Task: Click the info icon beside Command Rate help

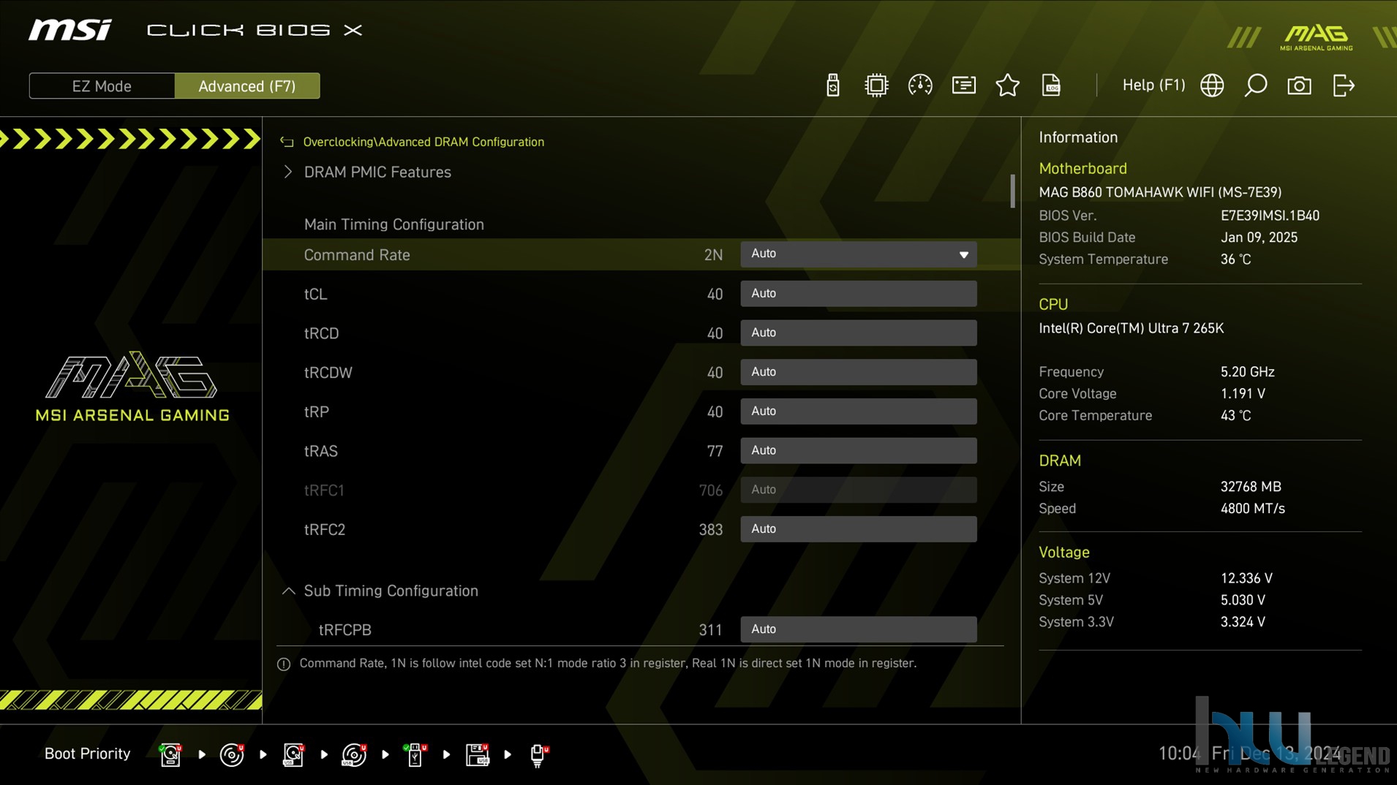Action: click(x=284, y=664)
